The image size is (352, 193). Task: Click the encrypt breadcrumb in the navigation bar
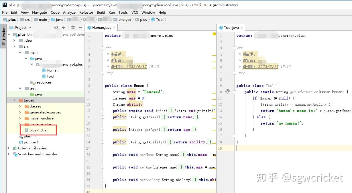(x=125, y=19)
